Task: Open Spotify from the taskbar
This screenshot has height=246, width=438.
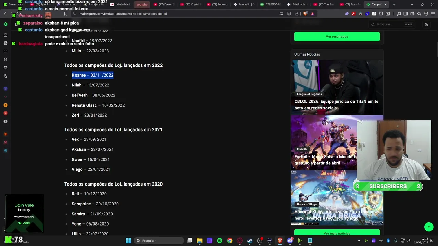Action: 220,241
